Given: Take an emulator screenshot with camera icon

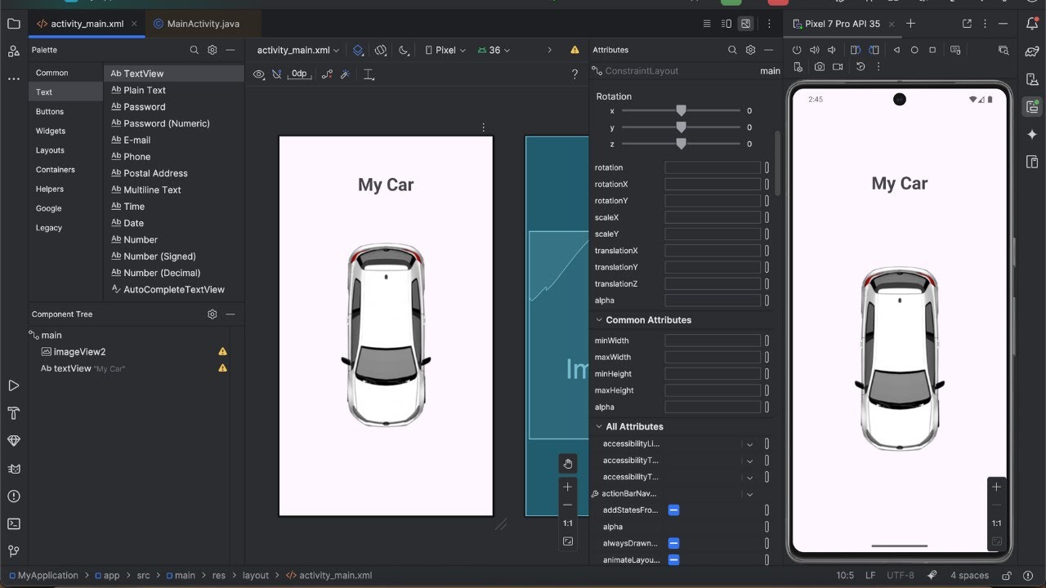Looking at the screenshot, I should point(819,66).
